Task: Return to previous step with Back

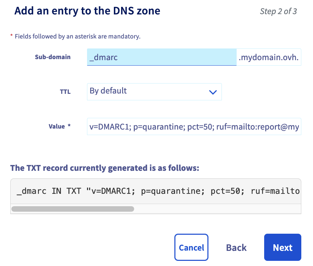Action: coord(236,247)
